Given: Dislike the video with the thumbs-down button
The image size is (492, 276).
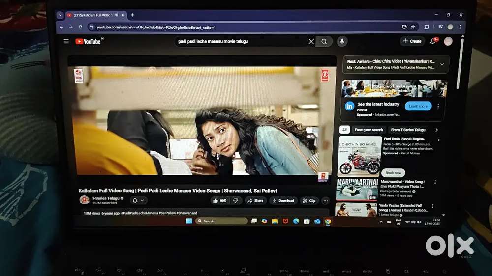Looking at the screenshot, I should point(236,200).
